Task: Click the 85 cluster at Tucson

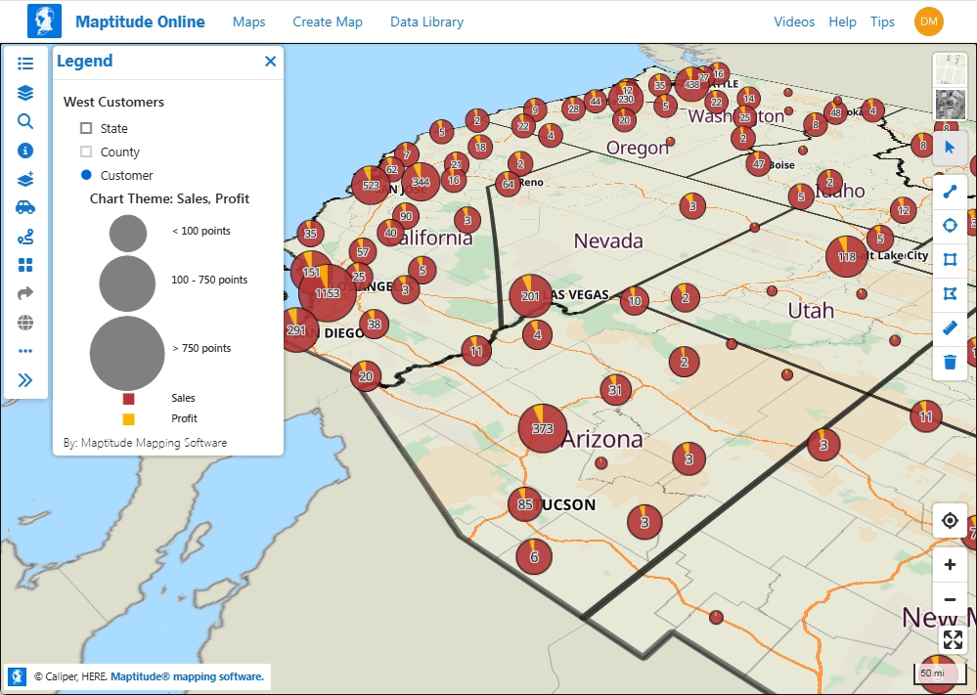Action: tap(524, 503)
